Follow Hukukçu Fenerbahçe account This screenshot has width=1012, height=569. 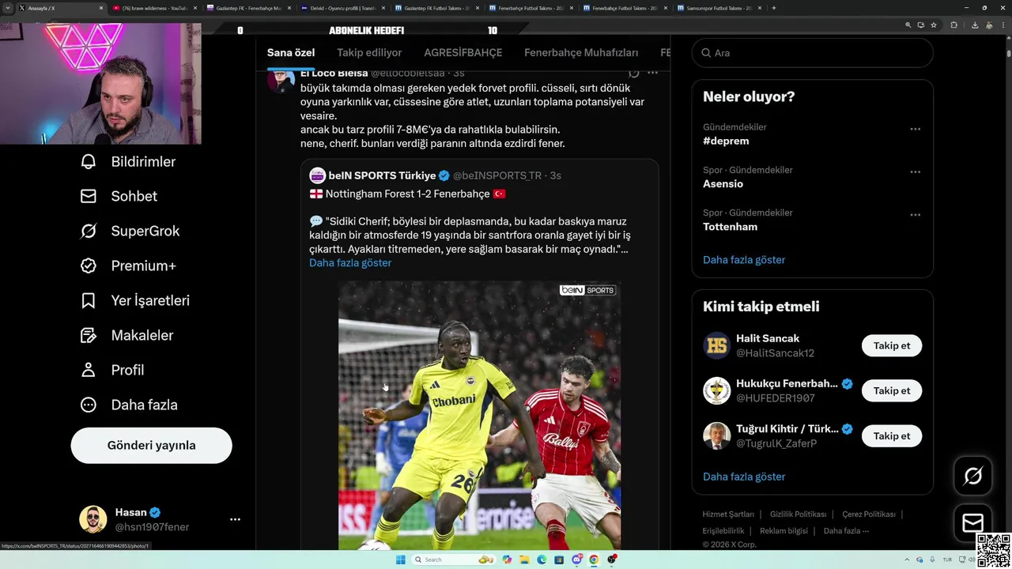coord(891,390)
